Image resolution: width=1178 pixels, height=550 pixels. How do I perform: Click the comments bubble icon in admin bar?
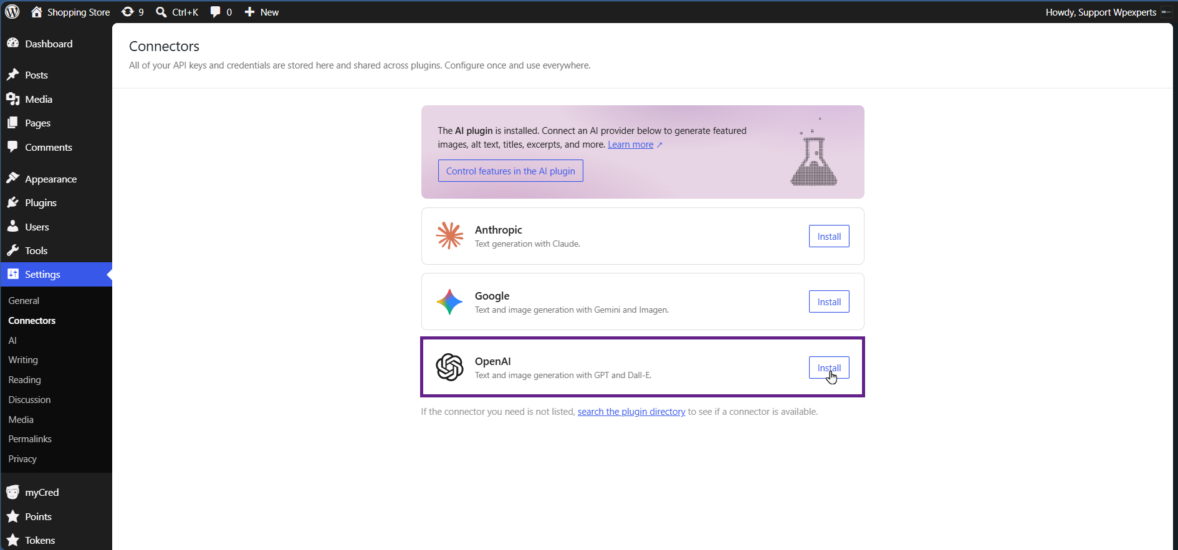[x=216, y=12]
